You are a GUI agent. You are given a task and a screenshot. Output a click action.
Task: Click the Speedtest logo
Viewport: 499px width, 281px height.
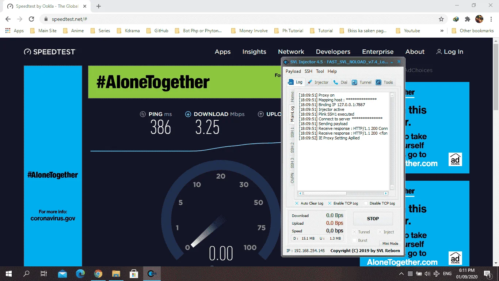click(x=50, y=52)
